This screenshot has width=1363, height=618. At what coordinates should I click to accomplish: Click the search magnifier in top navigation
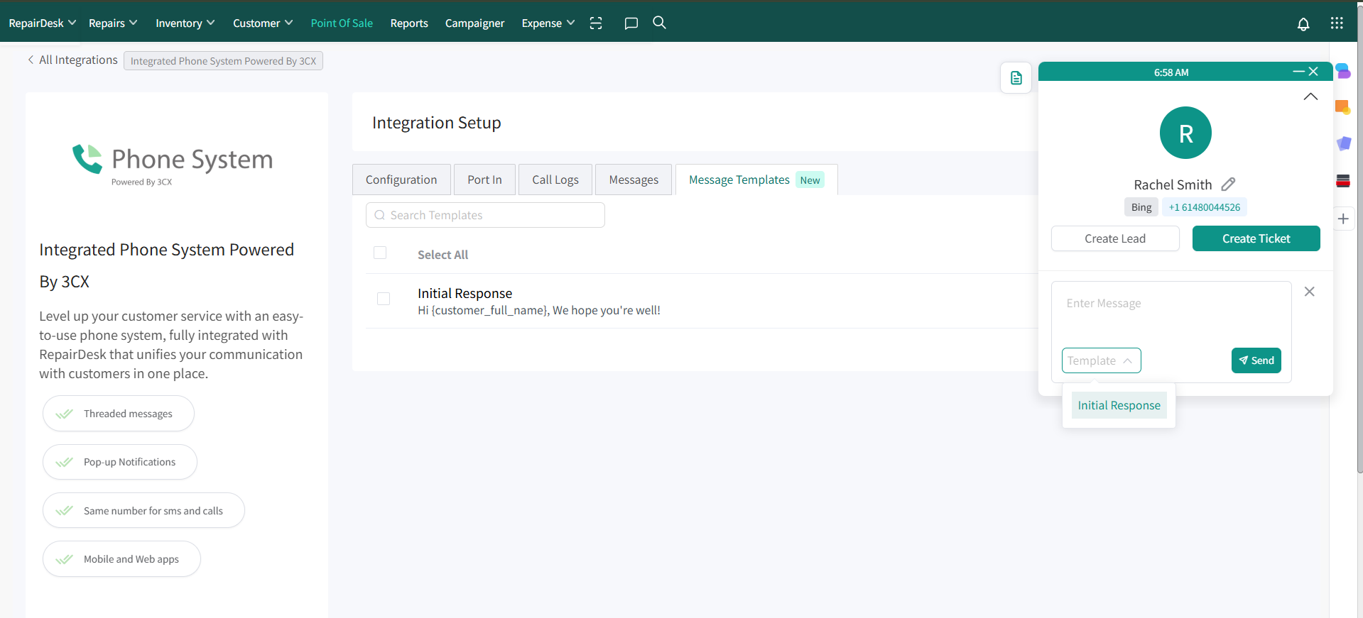[659, 23]
